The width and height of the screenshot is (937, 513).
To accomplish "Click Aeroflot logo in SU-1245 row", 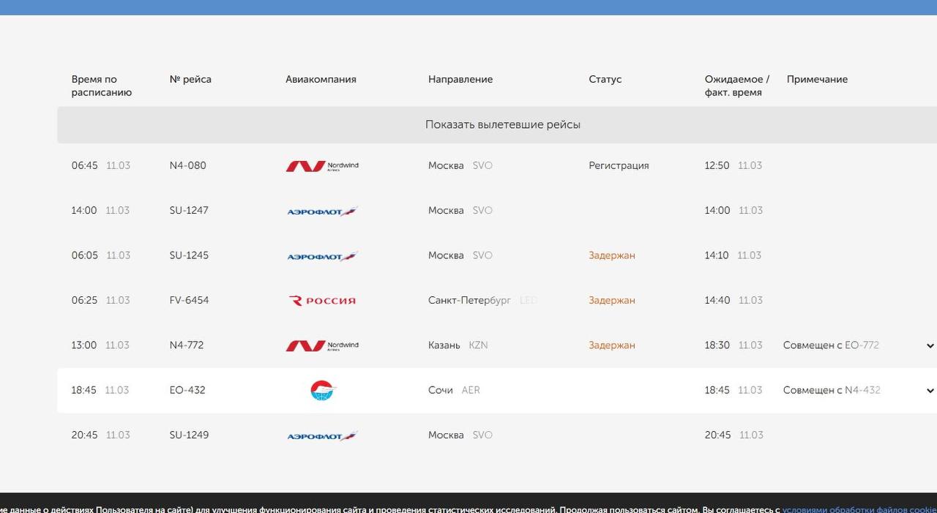I will 322,256.
